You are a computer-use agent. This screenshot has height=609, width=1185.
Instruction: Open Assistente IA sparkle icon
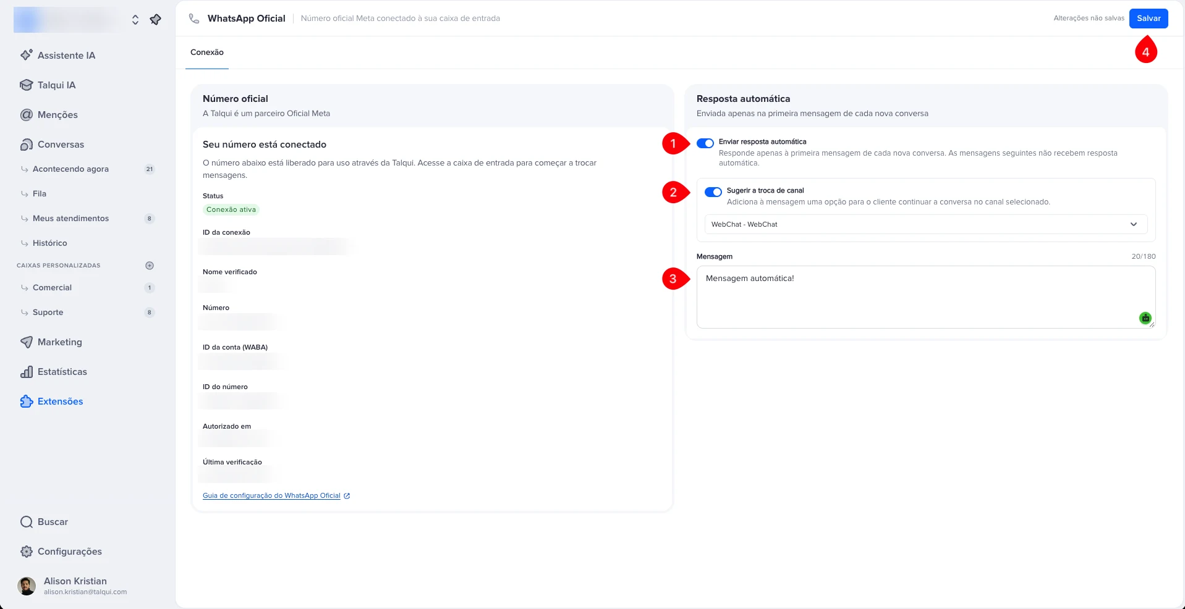click(x=26, y=55)
